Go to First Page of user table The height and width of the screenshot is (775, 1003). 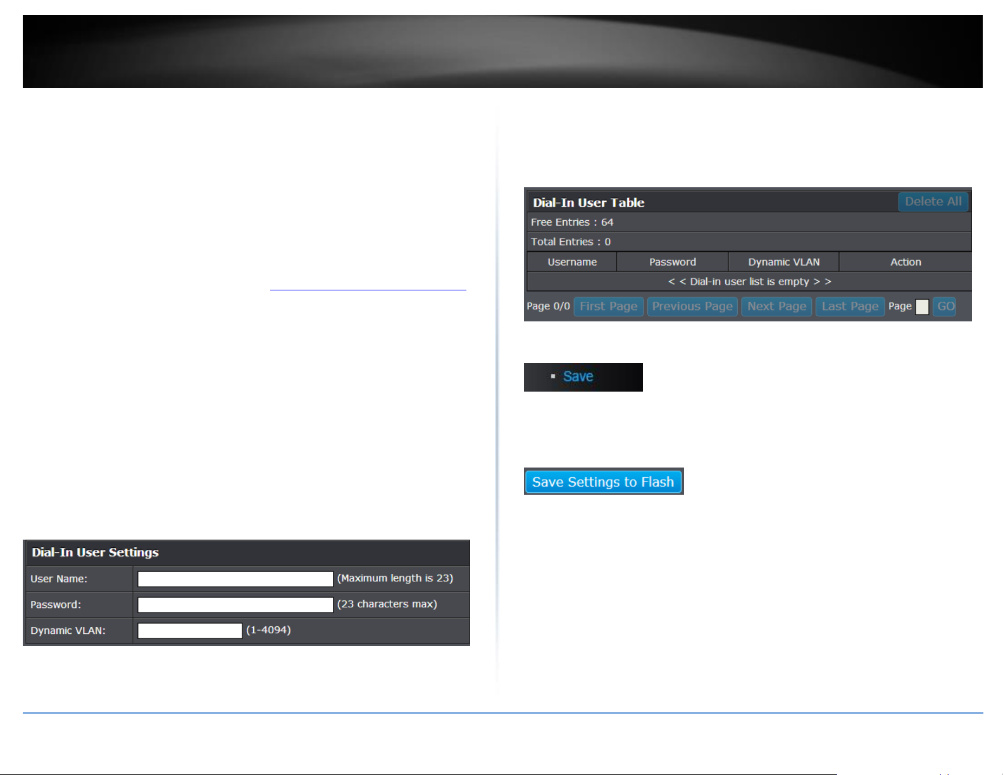point(608,307)
